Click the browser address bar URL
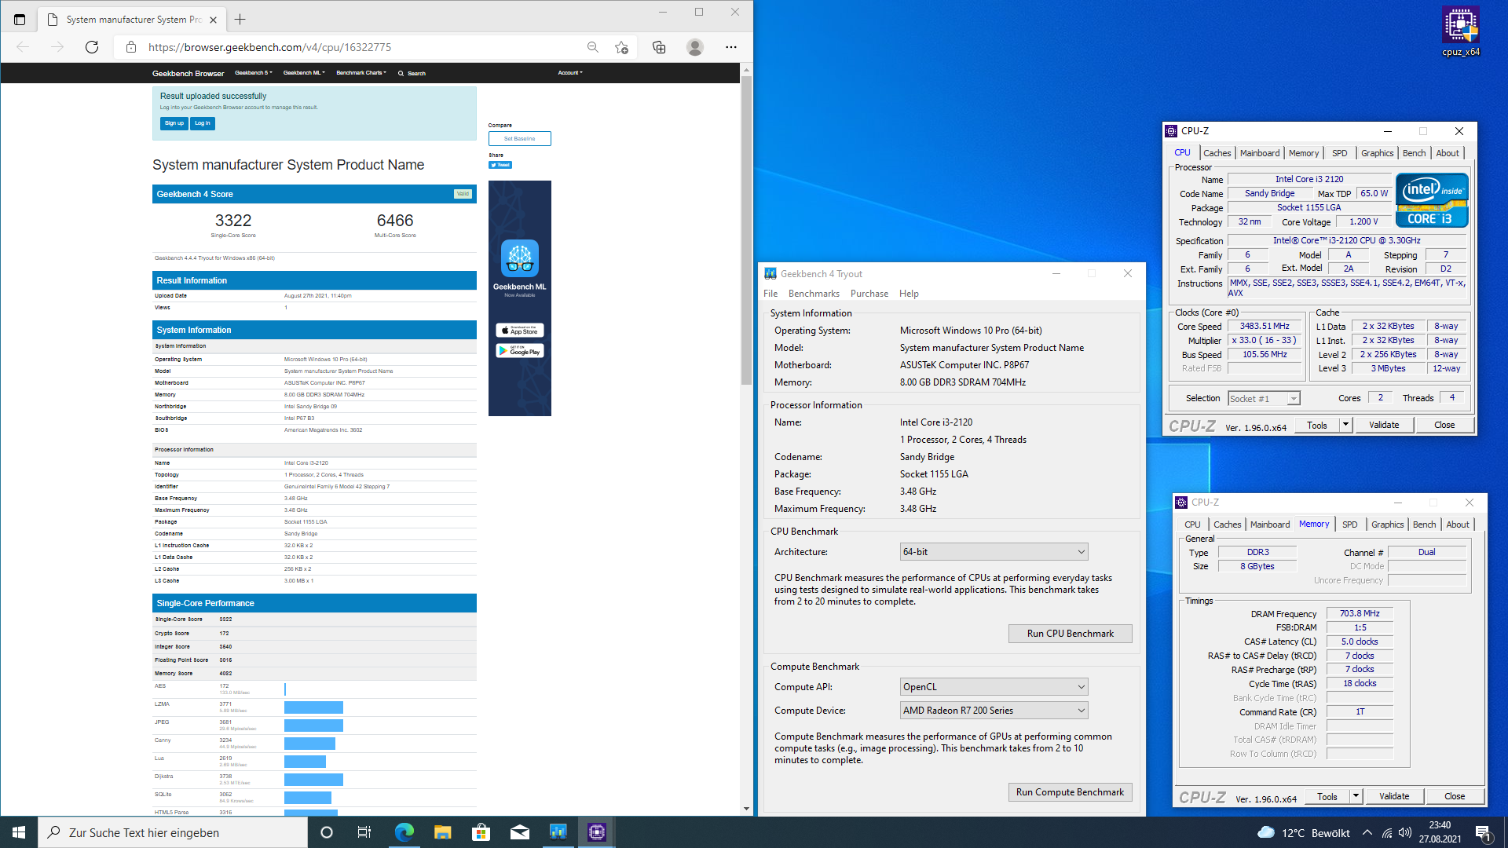 click(269, 47)
